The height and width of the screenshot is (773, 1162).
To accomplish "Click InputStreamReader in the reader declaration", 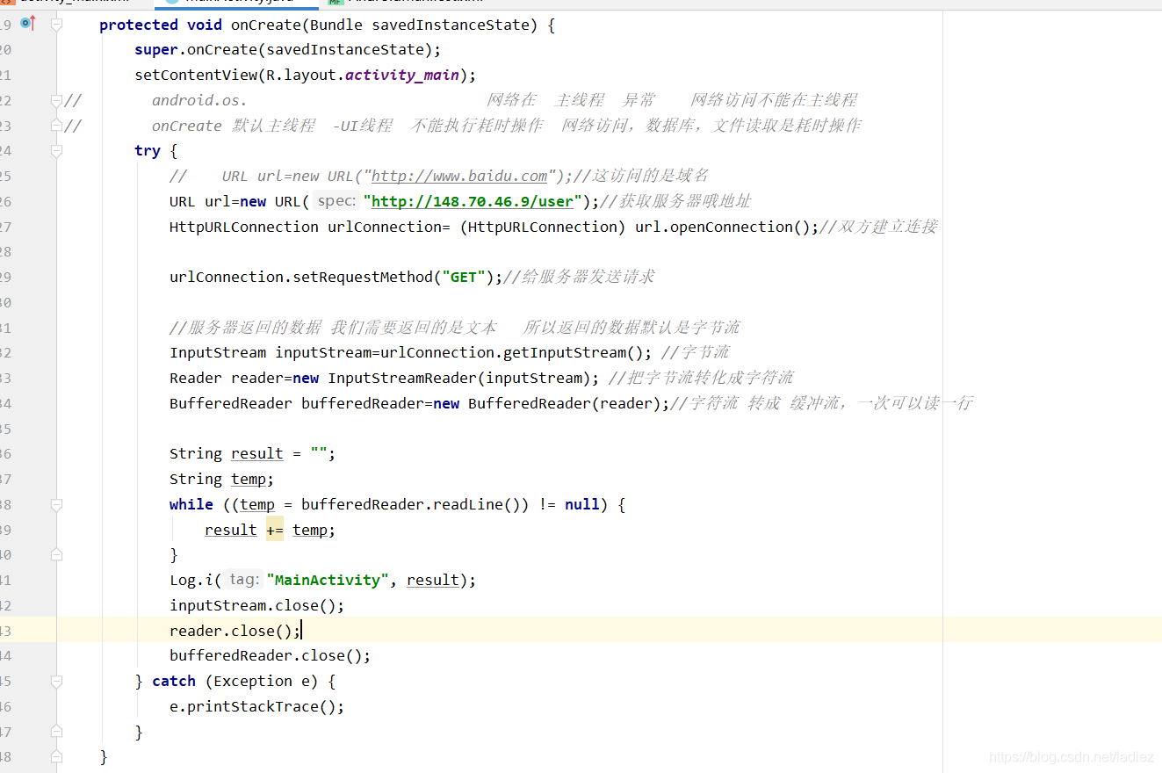I will pyautogui.click(x=402, y=379).
